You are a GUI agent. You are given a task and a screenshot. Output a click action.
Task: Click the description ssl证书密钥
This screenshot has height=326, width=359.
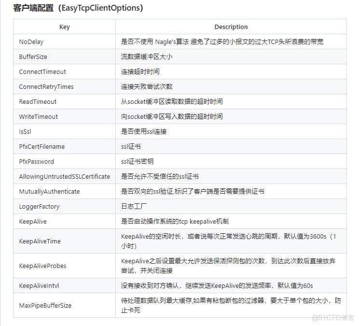[137, 161]
